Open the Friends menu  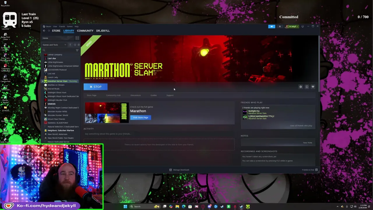coord(62,27)
